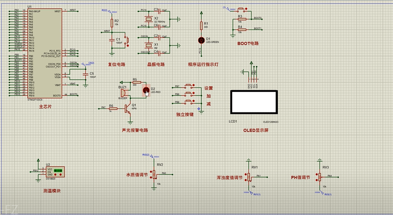
Task: Click the PA4 terminal label at RV3
Action: 329,176
